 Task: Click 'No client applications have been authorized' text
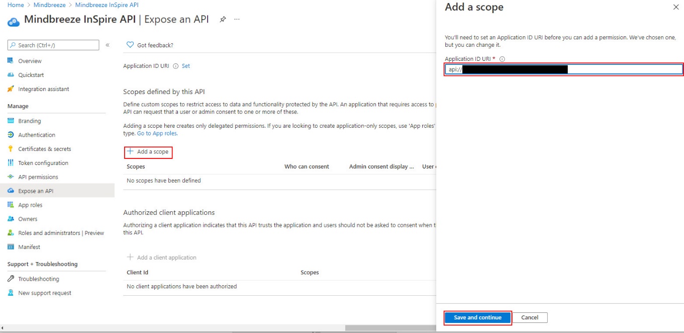pos(182,286)
